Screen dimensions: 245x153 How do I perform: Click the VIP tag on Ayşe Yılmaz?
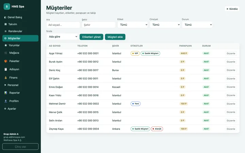[x=135, y=53]
